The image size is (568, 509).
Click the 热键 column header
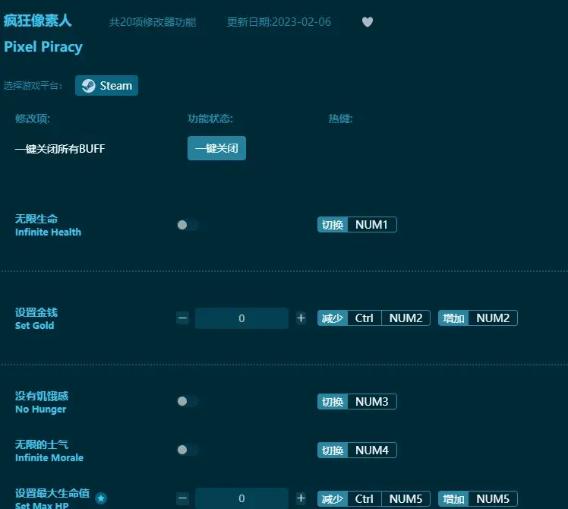point(340,119)
